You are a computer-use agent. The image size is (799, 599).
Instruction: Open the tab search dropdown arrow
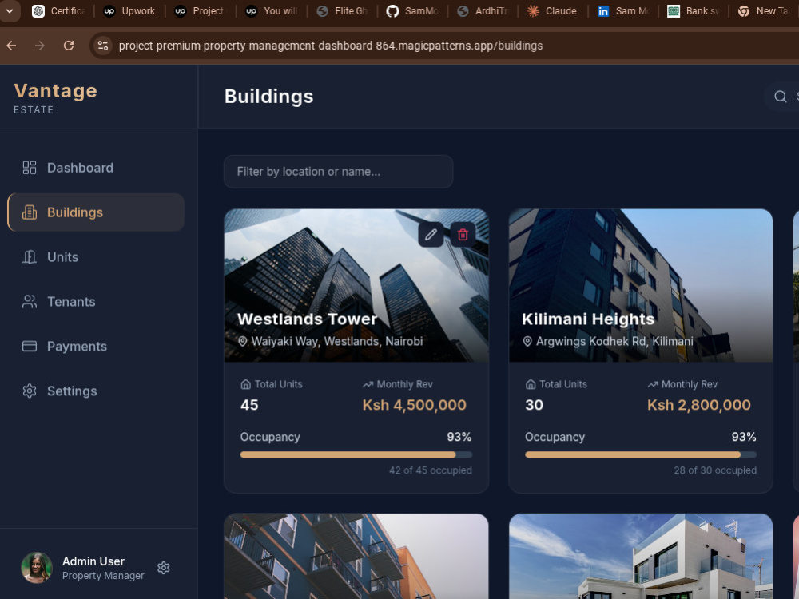coord(9,10)
